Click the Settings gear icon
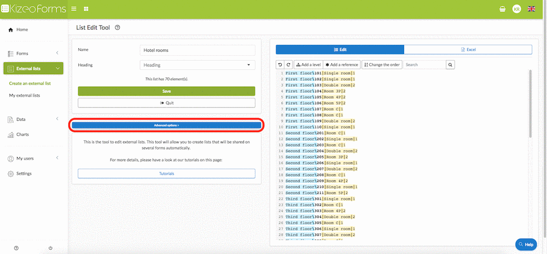This screenshot has height=254, width=547. 10,174
